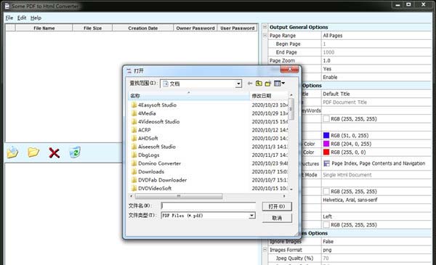Click the open folder toolbar icon
The image size is (436, 265).
point(33,152)
